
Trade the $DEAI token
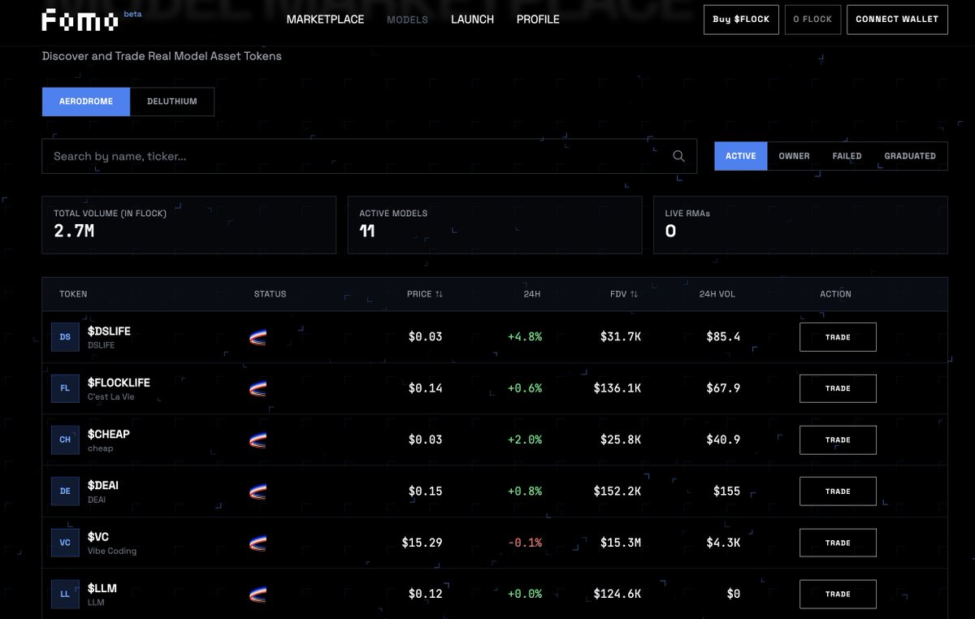(x=838, y=491)
